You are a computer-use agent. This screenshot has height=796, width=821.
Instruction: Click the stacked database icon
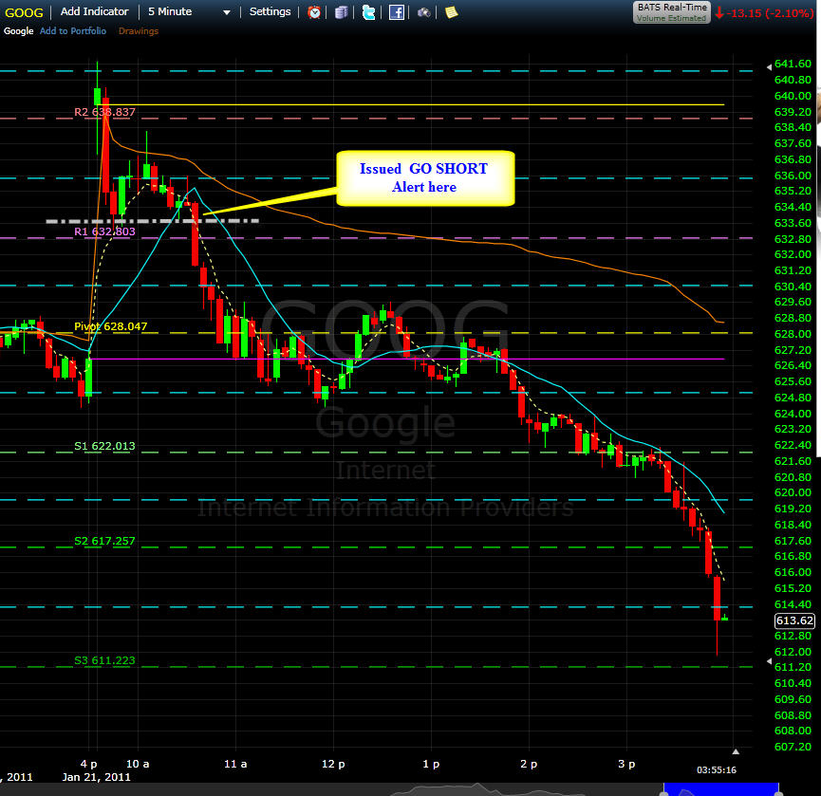coord(342,12)
